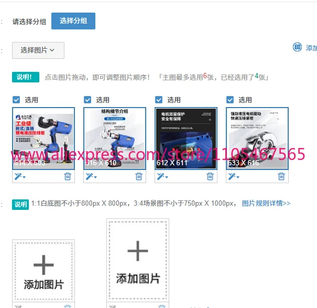Uncheck 选用 for the first image

pyautogui.click(x=16, y=100)
